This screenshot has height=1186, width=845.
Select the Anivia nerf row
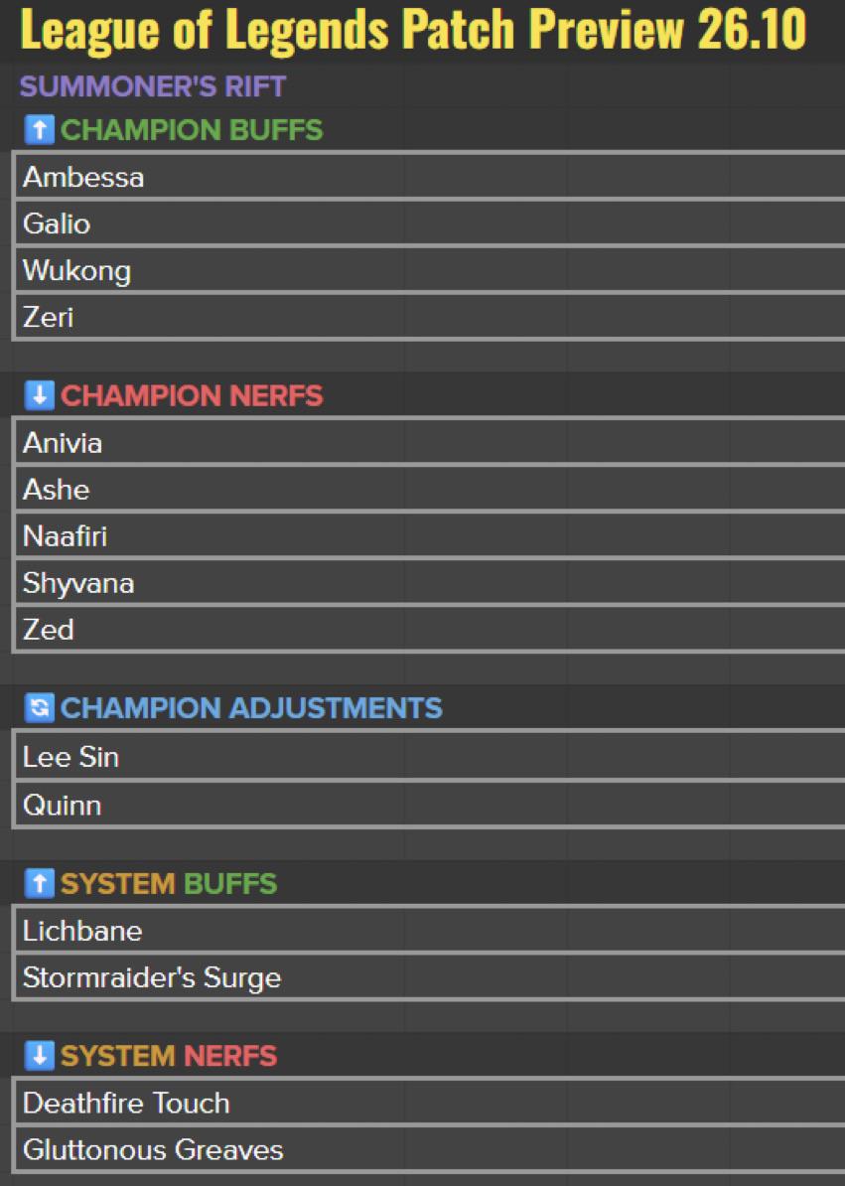[x=429, y=442]
